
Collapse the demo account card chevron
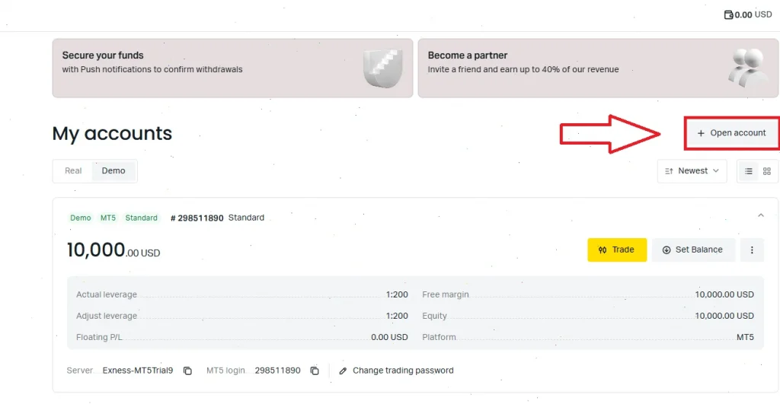point(761,215)
